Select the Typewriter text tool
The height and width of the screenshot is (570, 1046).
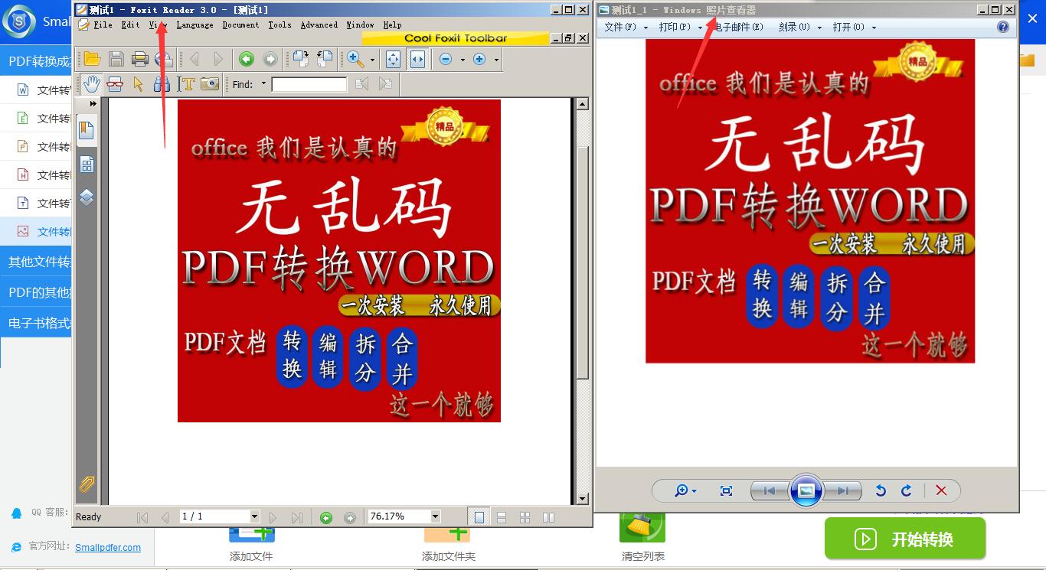(x=186, y=84)
